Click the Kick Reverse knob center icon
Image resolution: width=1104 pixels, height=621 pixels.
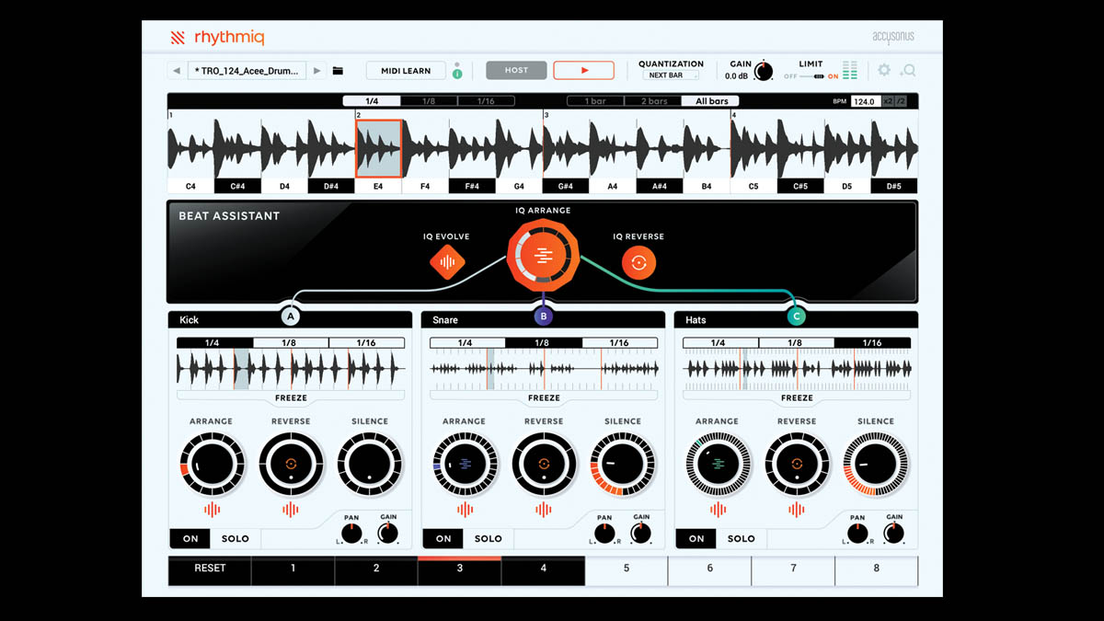click(x=291, y=464)
